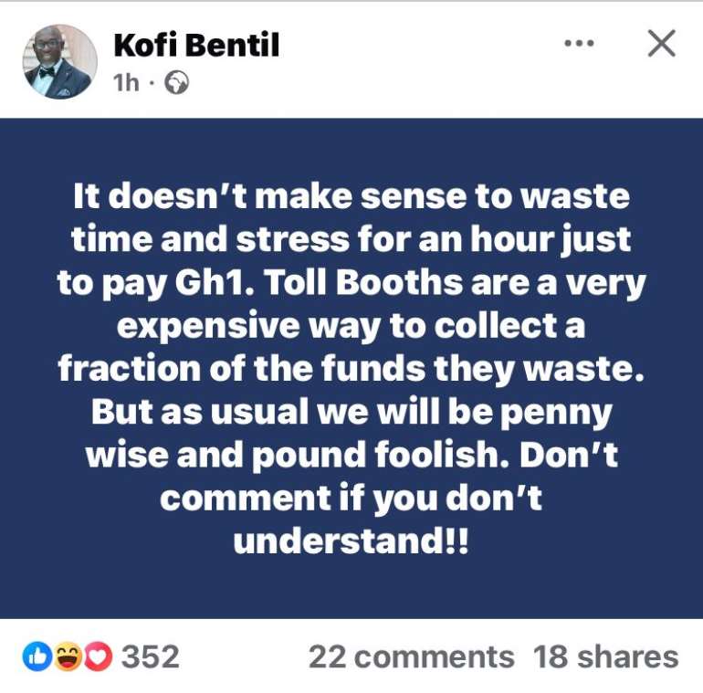Image resolution: width=703 pixels, height=693 pixels.
Task: Click the laughing Haha reaction emoji
Action: tap(68, 656)
